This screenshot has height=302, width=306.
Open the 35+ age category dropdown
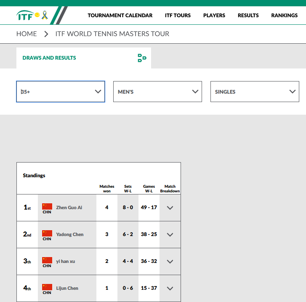click(x=61, y=92)
